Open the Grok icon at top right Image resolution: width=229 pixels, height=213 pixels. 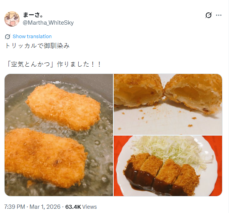209,15
